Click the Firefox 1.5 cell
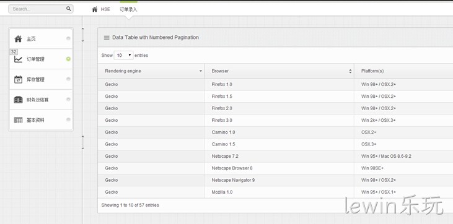 (279, 97)
